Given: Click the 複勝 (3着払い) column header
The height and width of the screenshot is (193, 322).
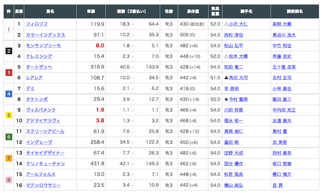Looking at the screenshot, I should (133, 11).
